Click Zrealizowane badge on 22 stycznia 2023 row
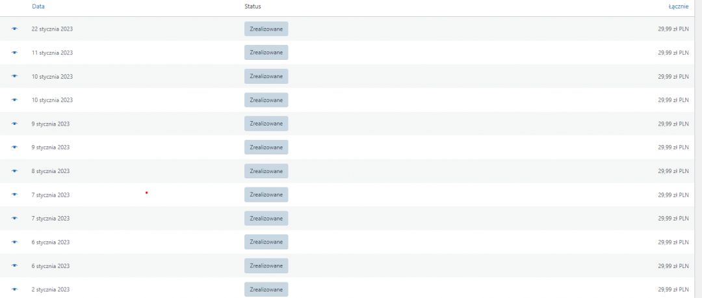The height and width of the screenshot is (298, 702). 266,29
